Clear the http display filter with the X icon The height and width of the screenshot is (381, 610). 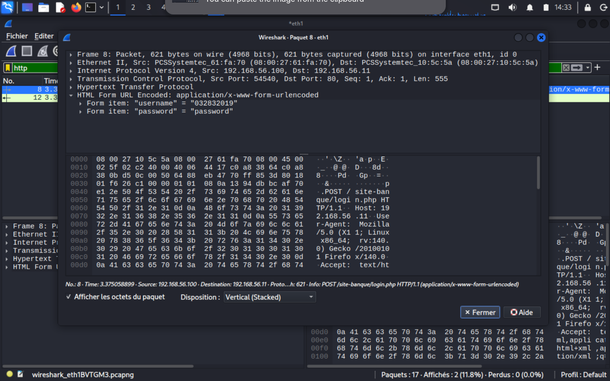[566, 68]
